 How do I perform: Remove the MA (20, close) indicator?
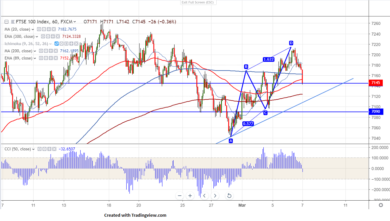(x=54, y=29)
